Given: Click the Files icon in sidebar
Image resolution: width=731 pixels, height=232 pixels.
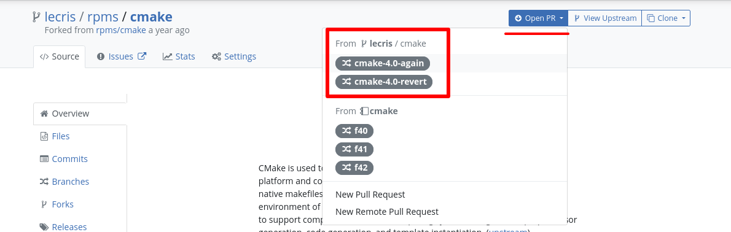Looking at the screenshot, I should point(44,136).
